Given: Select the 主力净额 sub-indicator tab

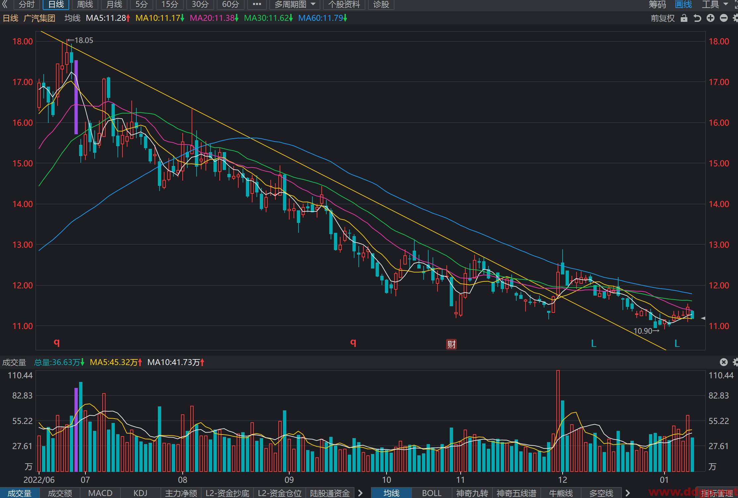Looking at the screenshot, I should [181, 493].
